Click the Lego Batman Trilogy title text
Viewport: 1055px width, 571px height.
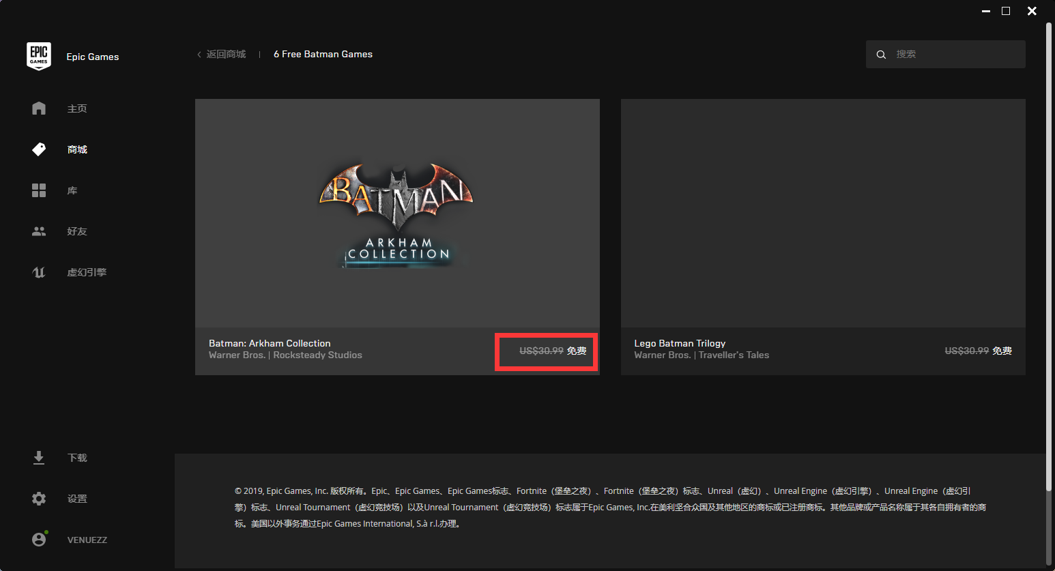(680, 343)
